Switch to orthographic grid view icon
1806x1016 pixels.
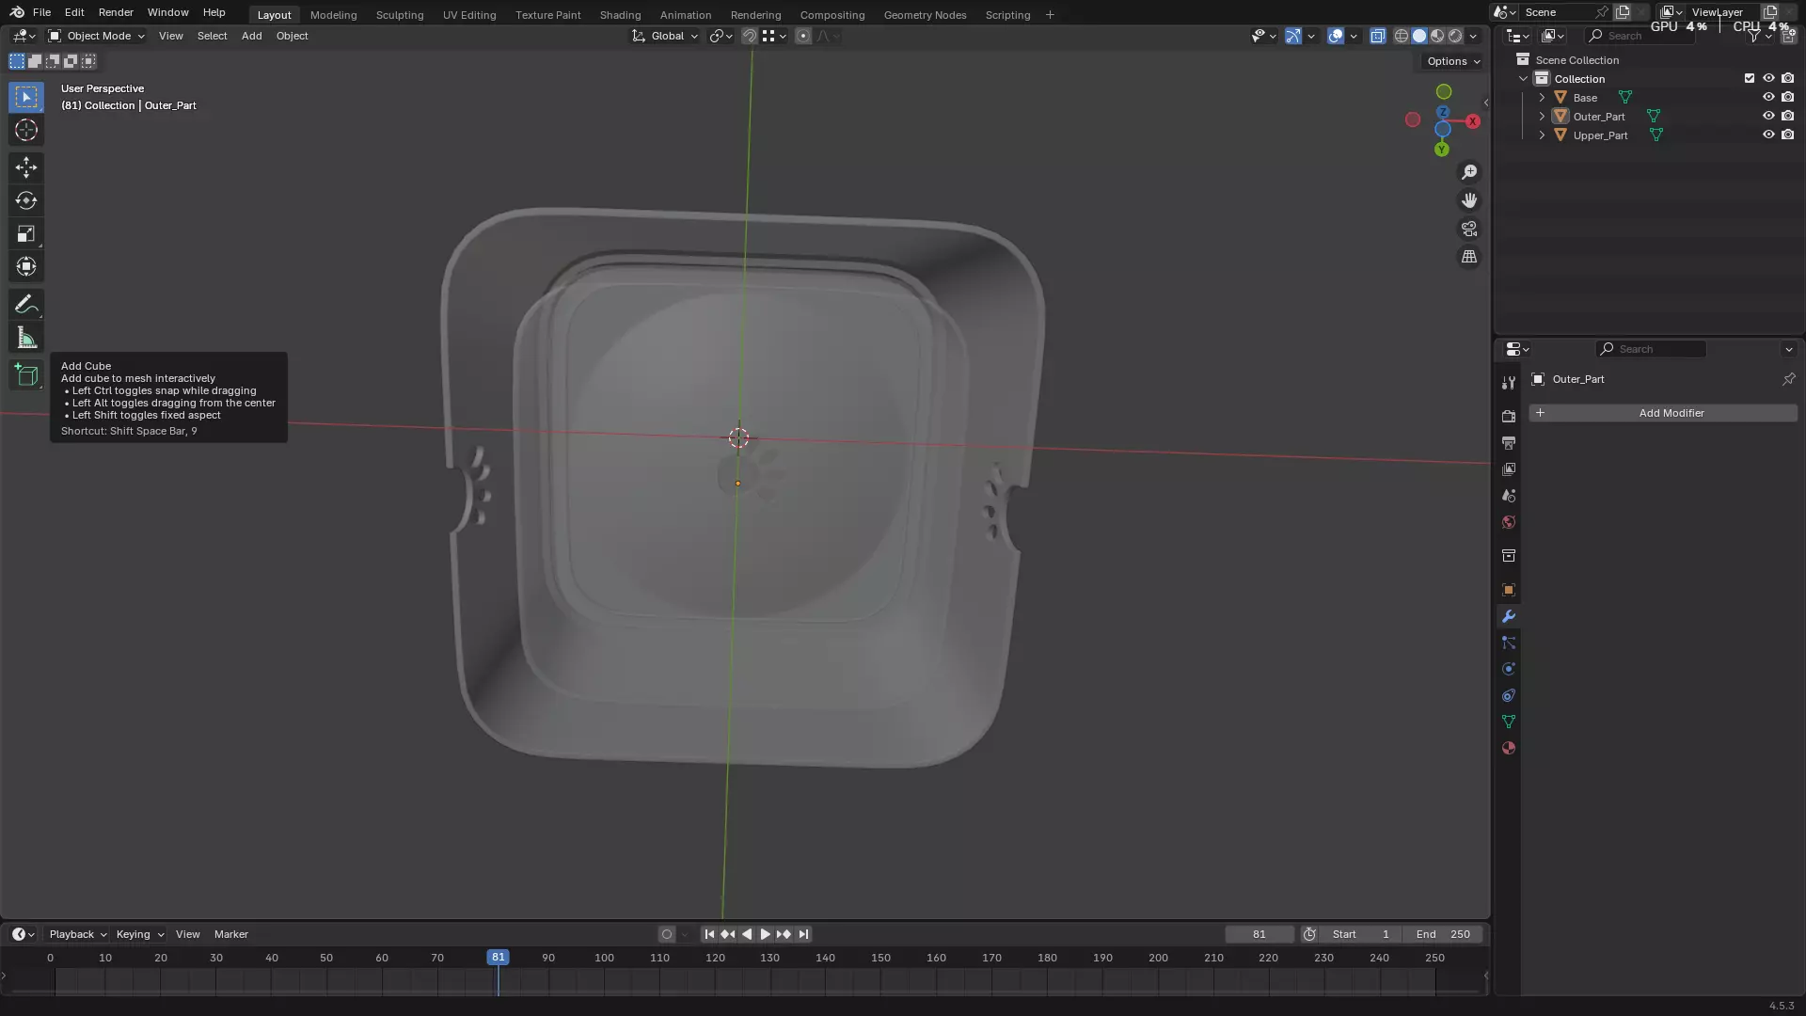point(1468,257)
